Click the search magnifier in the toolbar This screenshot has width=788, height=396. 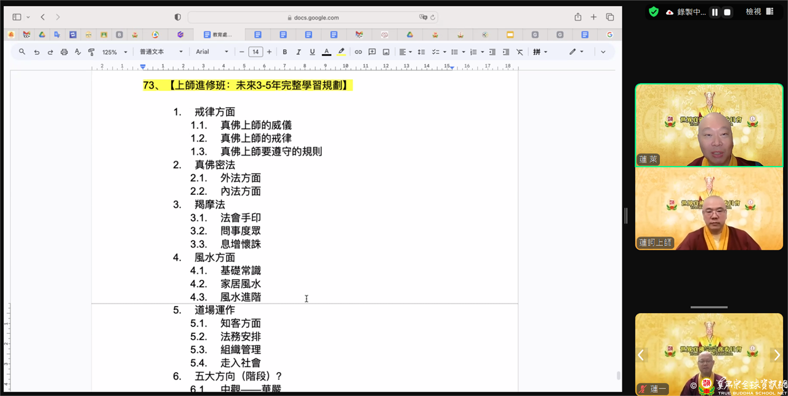(x=22, y=52)
